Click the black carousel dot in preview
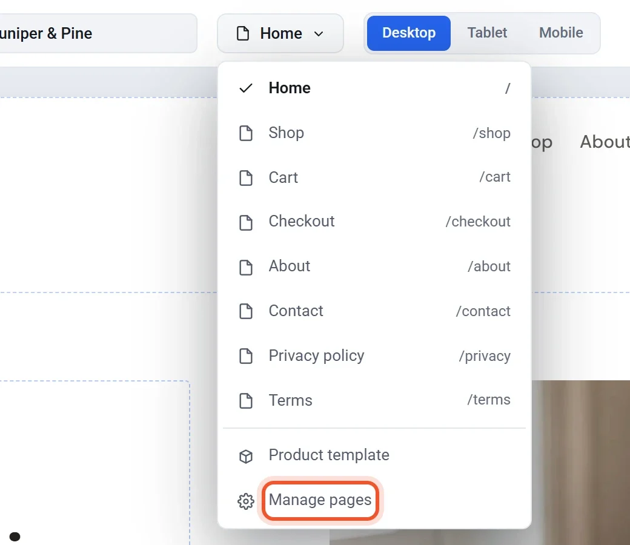Viewport: 630px width, 545px height. coord(15,537)
